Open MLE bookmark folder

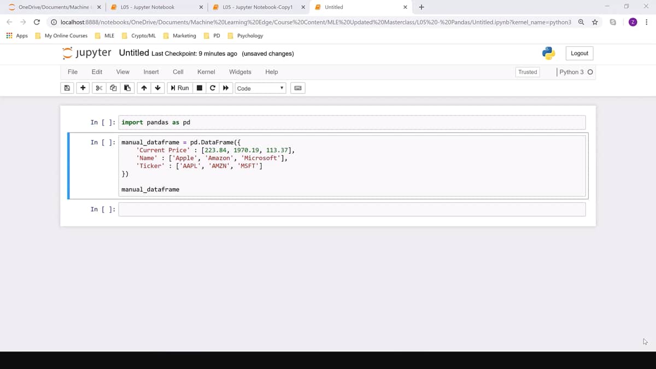click(x=104, y=36)
